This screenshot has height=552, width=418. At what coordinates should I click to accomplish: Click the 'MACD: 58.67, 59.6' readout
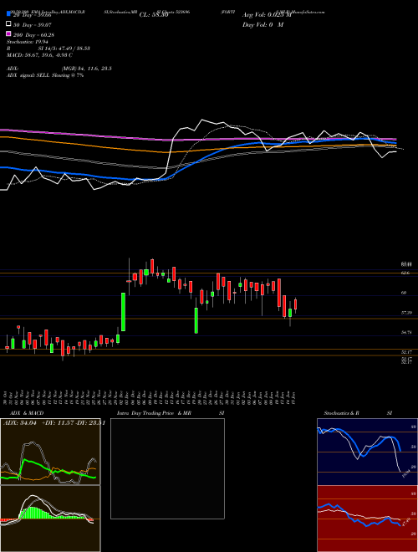point(40,55)
